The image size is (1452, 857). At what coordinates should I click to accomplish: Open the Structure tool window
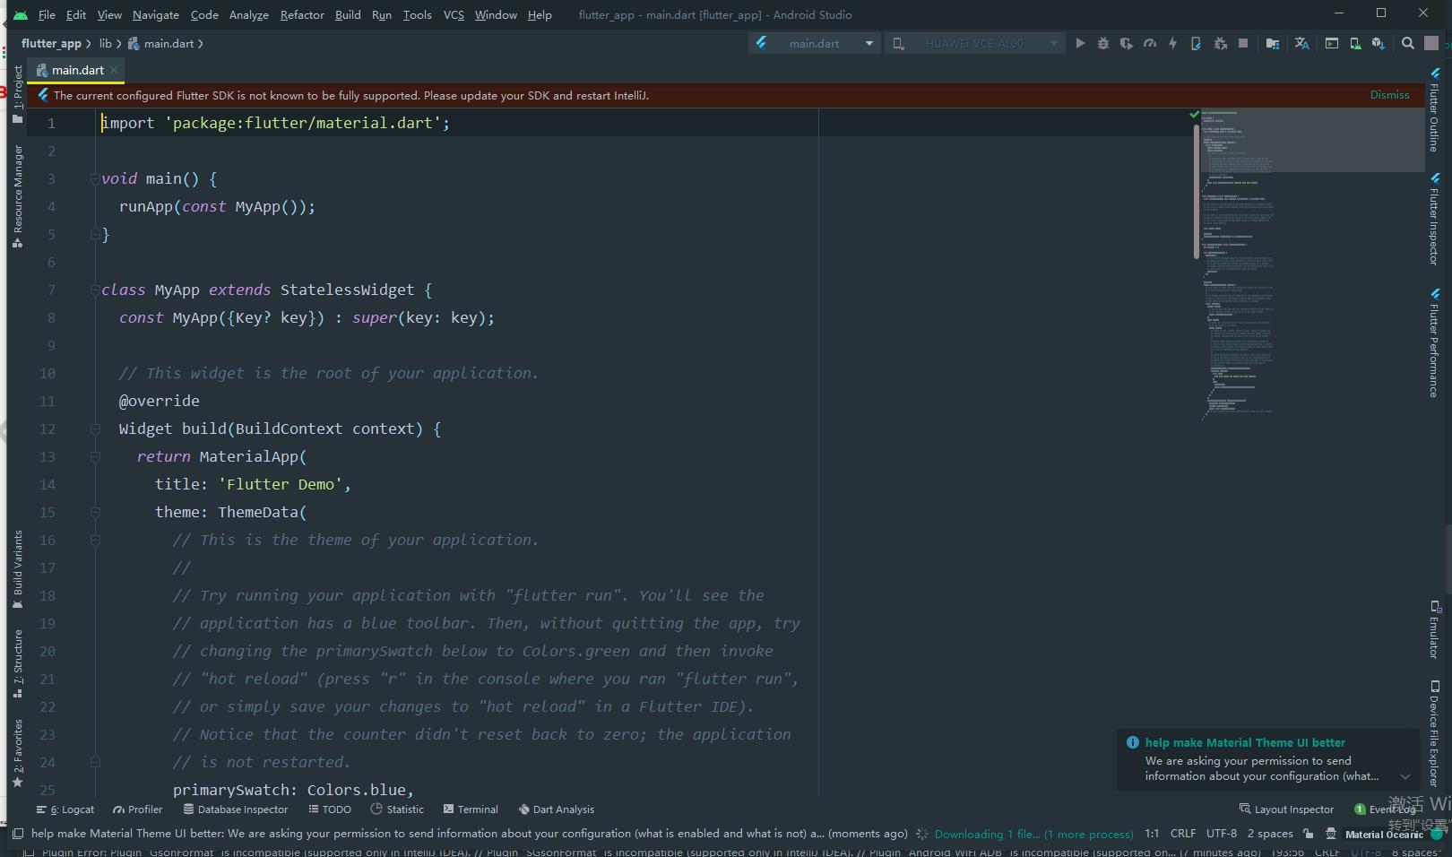[x=18, y=663]
